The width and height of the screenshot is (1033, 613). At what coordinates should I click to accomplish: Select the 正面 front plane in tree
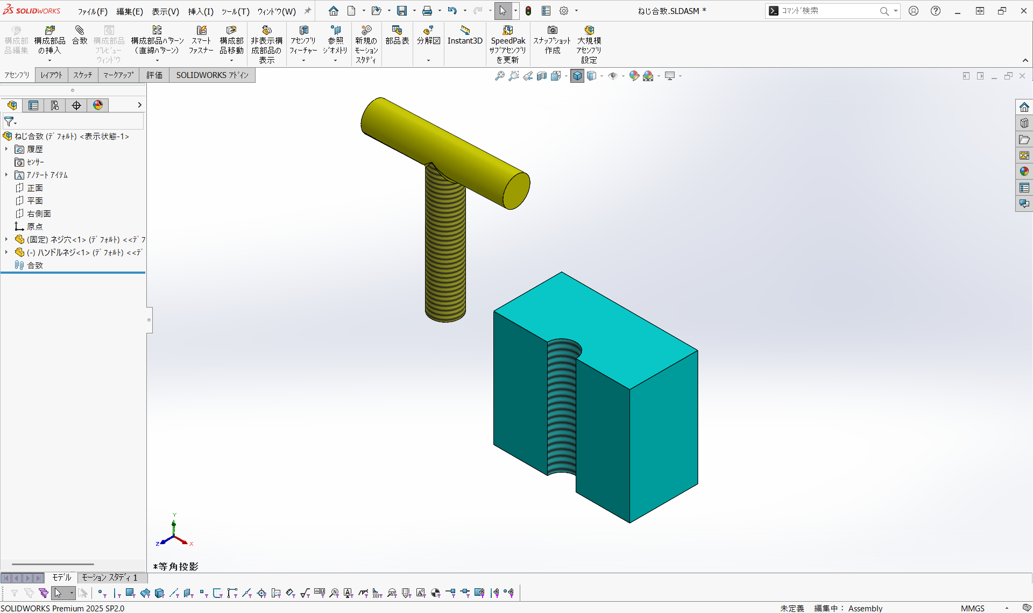point(35,188)
